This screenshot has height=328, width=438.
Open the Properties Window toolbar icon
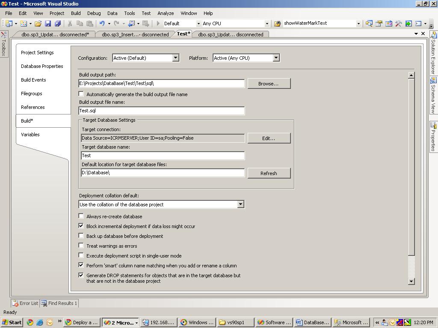click(379, 24)
